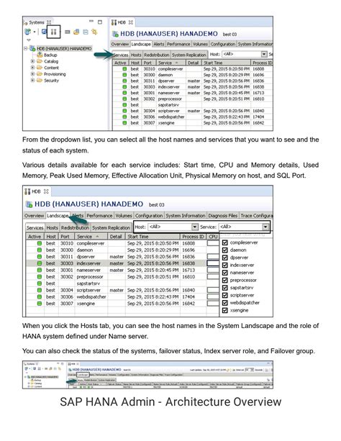Viewport: 341px width, 441px height.
Task: Uncheck scriptserver in Service filter list
Action: (x=224, y=295)
